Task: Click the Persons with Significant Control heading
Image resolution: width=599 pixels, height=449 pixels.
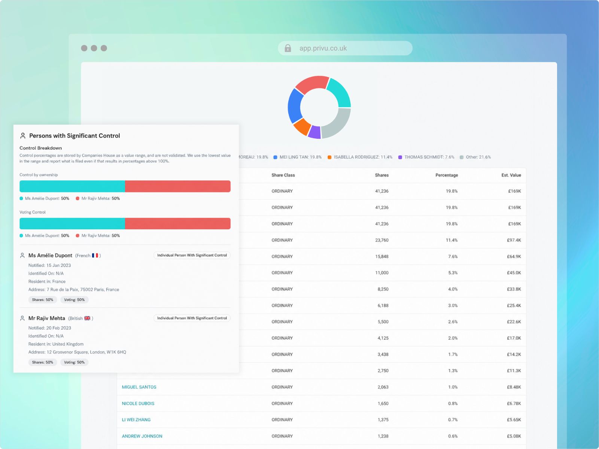Action: (75, 136)
